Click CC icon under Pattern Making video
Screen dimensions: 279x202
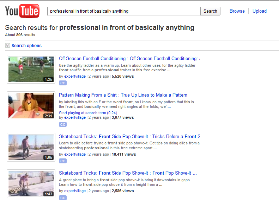tap(63, 124)
